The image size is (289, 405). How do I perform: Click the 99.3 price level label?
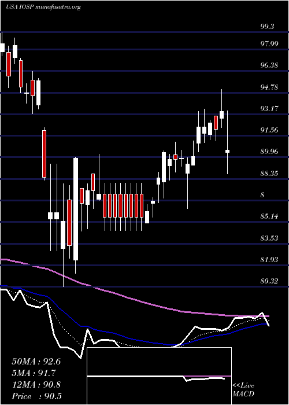267,27
